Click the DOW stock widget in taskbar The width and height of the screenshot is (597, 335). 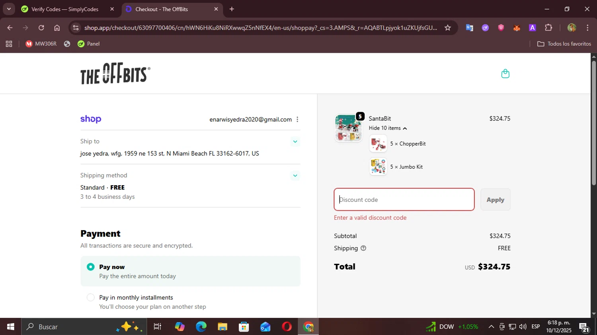click(x=452, y=327)
